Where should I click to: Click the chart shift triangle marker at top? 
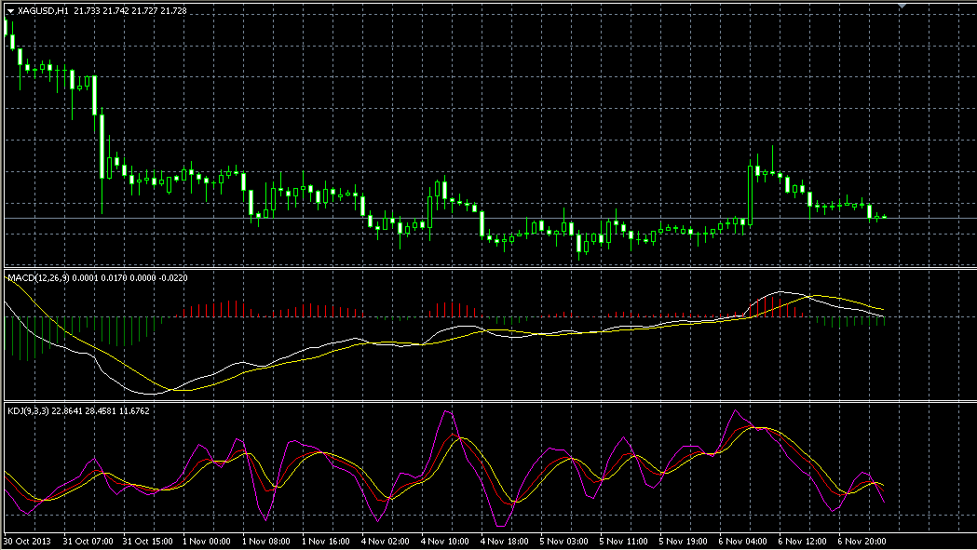(902, 6)
